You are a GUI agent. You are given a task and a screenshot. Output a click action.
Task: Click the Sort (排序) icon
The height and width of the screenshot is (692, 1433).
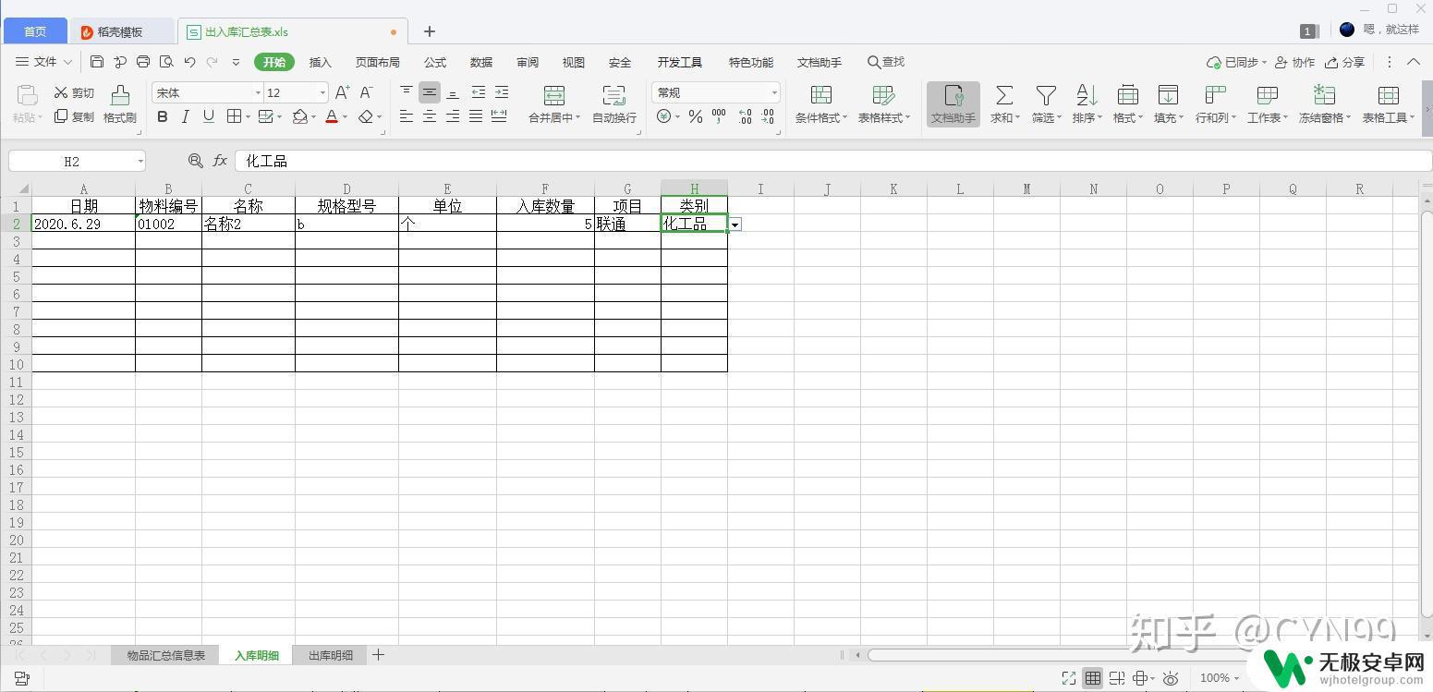tap(1087, 95)
